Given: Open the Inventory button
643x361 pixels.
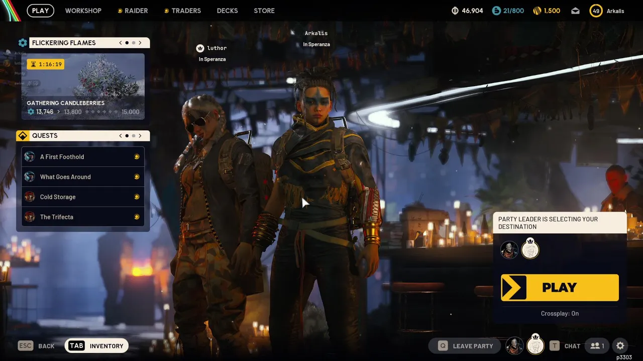Looking at the screenshot, I should point(96,346).
